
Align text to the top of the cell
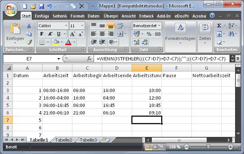pyautogui.click(x=94, y=26)
